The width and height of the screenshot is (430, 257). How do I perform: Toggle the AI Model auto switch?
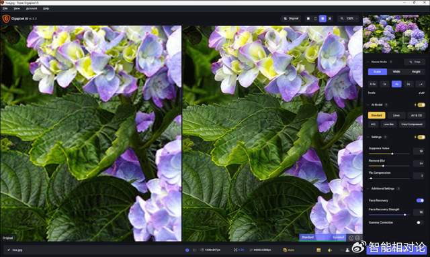pos(421,105)
